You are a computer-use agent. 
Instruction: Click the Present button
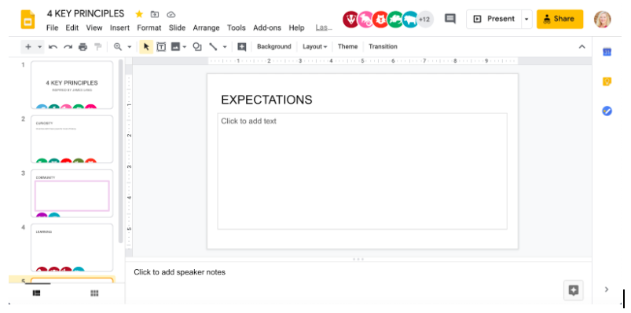[x=493, y=19]
